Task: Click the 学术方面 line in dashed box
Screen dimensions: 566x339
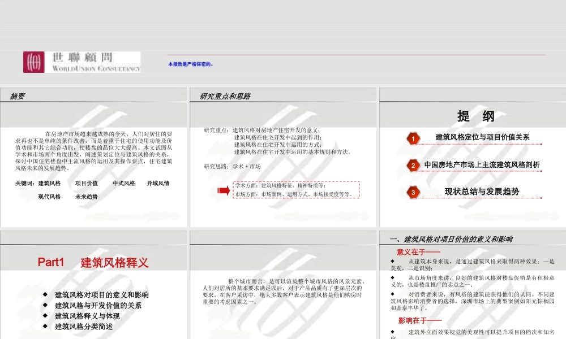Action: pyautogui.click(x=281, y=185)
